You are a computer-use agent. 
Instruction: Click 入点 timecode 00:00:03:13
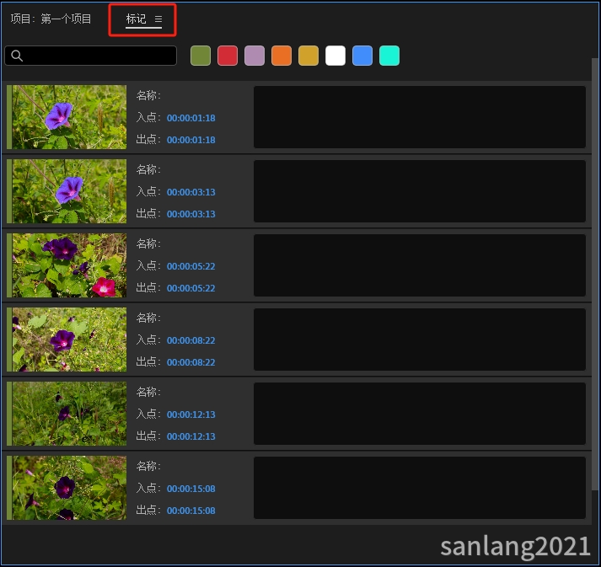pos(190,192)
